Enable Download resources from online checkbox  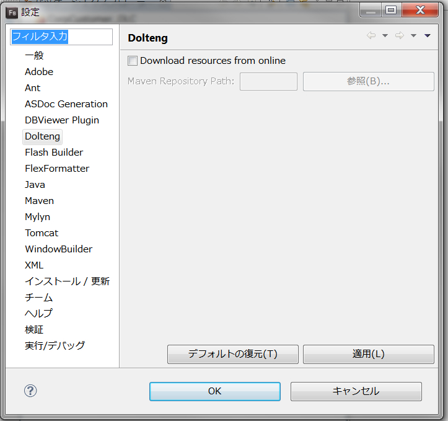click(132, 61)
